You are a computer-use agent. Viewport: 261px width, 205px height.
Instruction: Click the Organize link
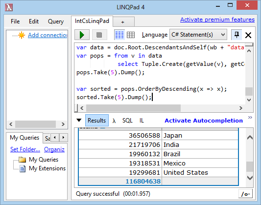tap(54, 149)
